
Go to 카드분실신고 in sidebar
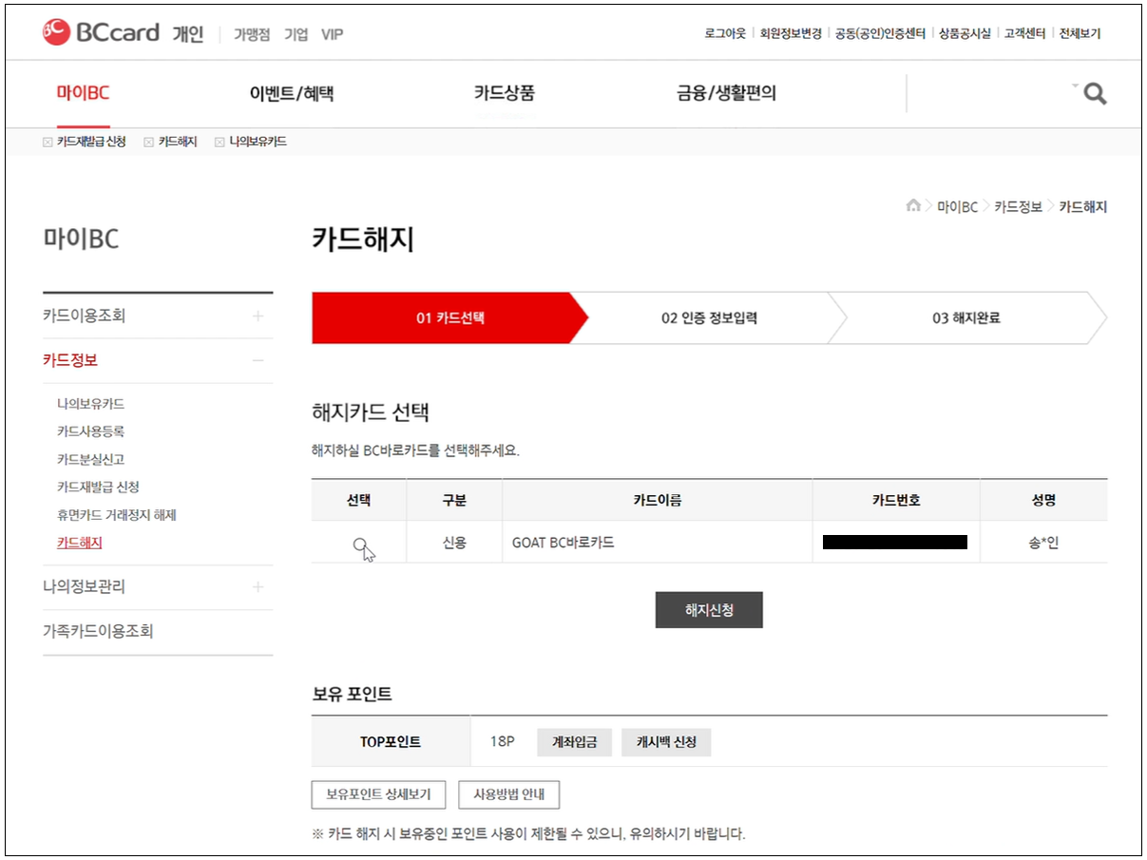90,459
